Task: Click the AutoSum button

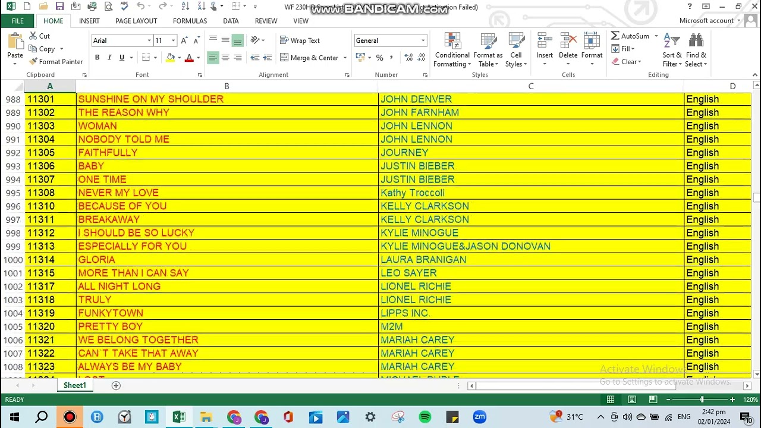Action: coord(630,36)
